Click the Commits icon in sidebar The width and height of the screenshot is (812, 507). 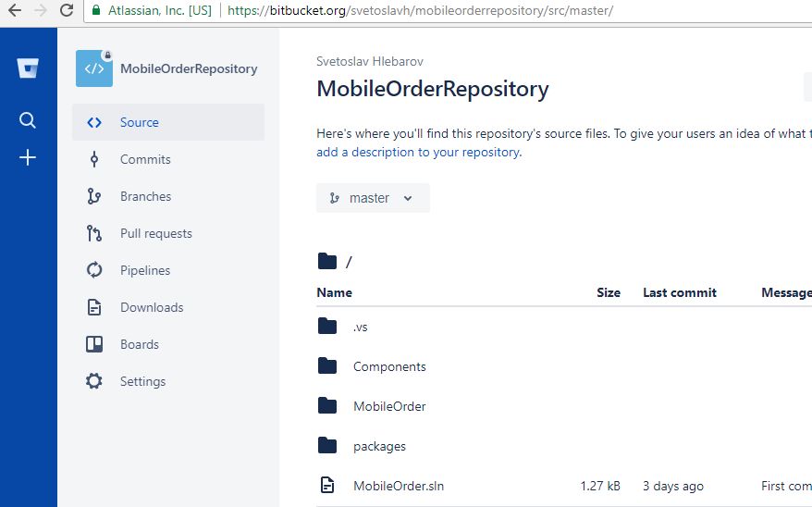pyautogui.click(x=94, y=159)
